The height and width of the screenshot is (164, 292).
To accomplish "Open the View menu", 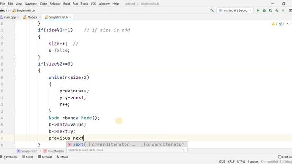I will click(19, 4).
